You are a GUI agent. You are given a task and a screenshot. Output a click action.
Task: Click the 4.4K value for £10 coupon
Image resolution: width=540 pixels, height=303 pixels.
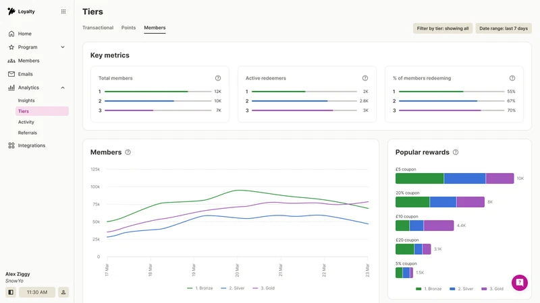click(461, 226)
